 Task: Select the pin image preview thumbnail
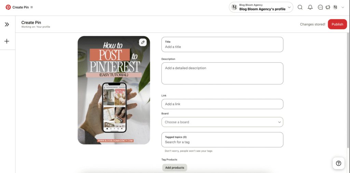click(114, 90)
